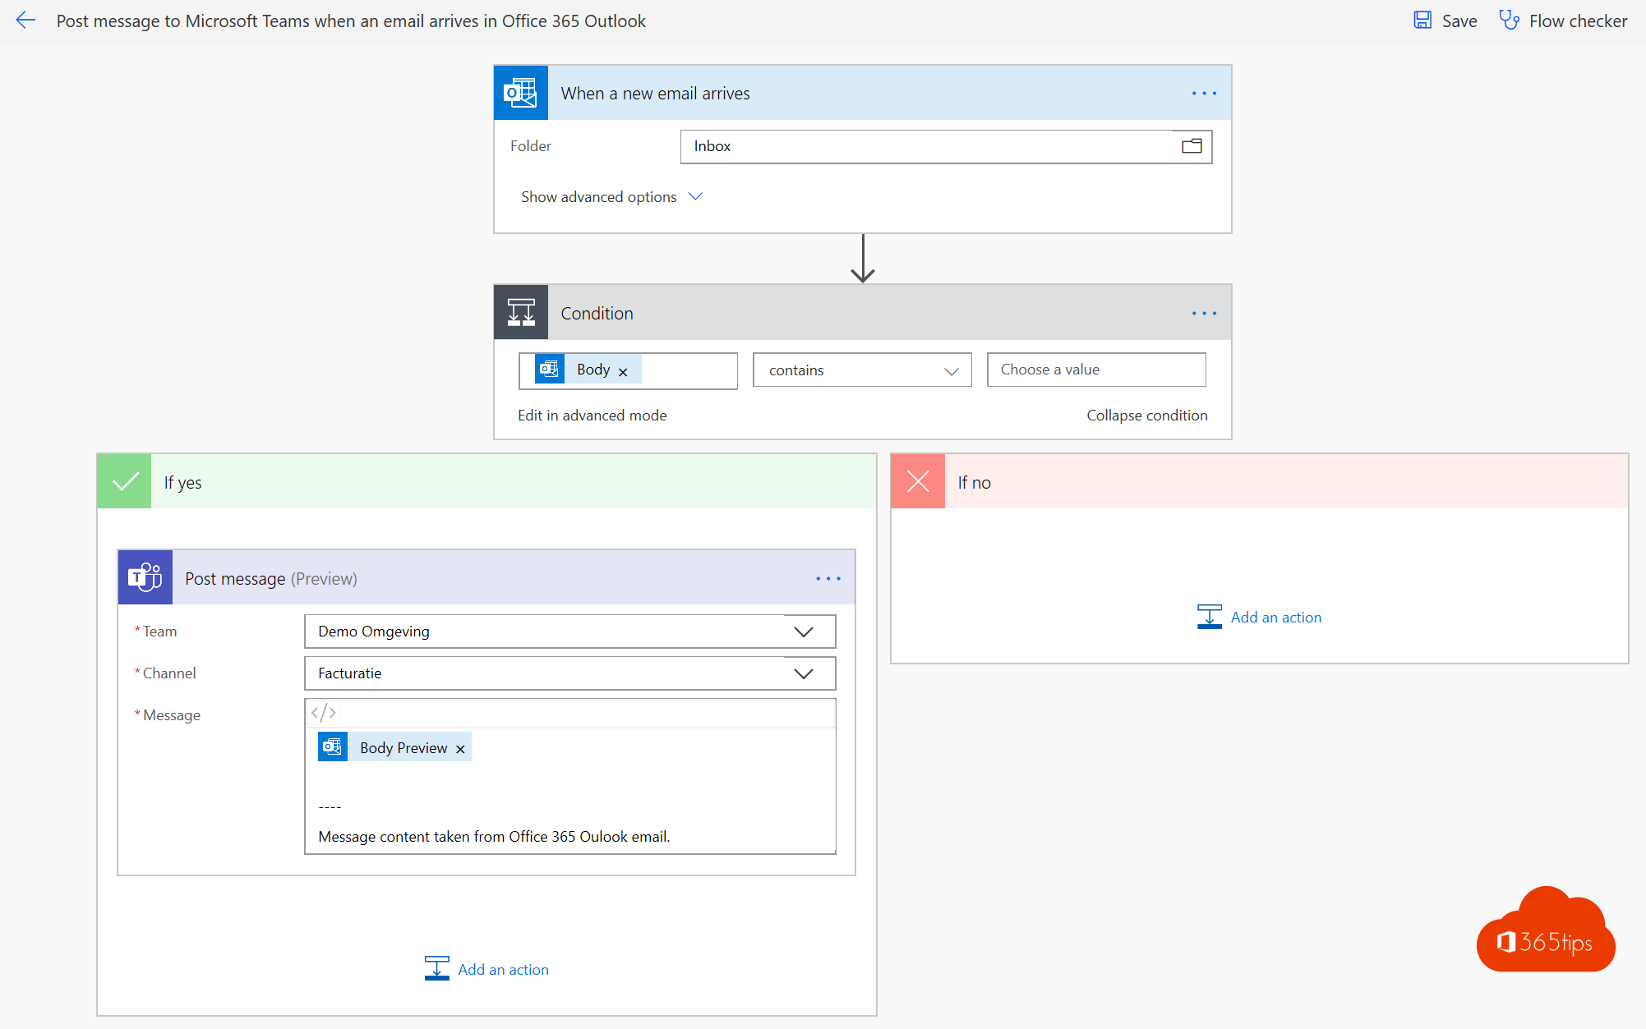Remove the Body Preview token
1646x1029 pixels.
point(460,749)
